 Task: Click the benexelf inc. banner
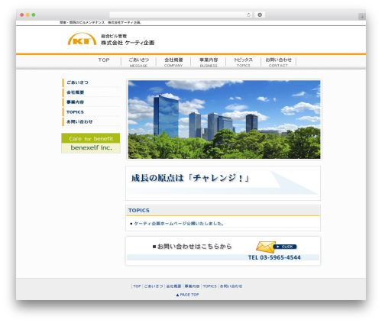click(x=91, y=143)
